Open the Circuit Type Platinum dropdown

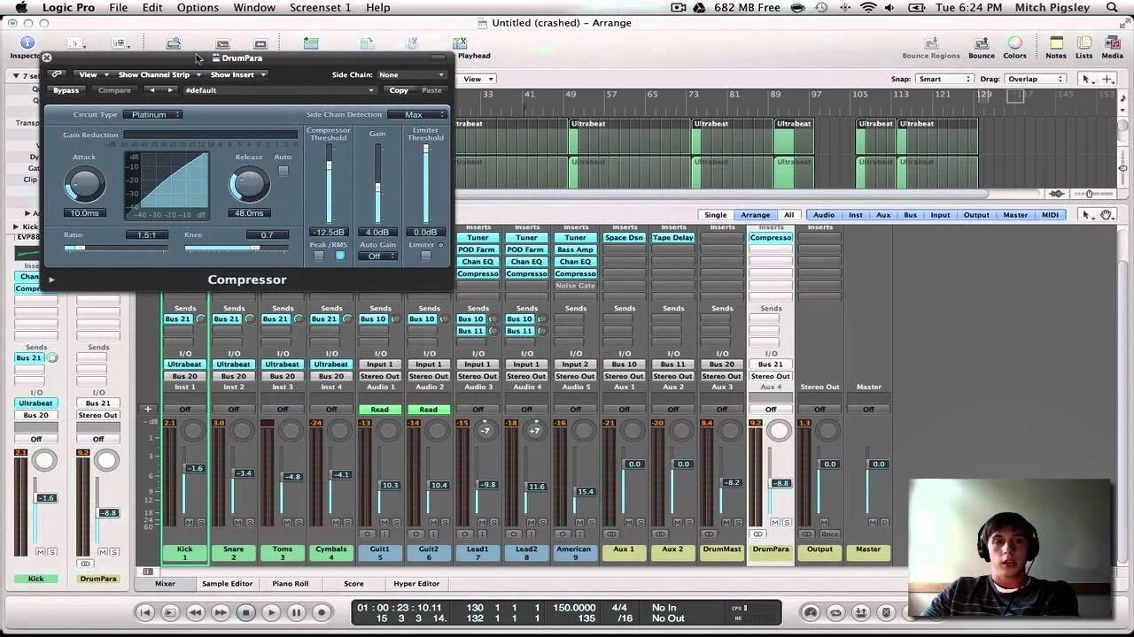pos(152,114)
